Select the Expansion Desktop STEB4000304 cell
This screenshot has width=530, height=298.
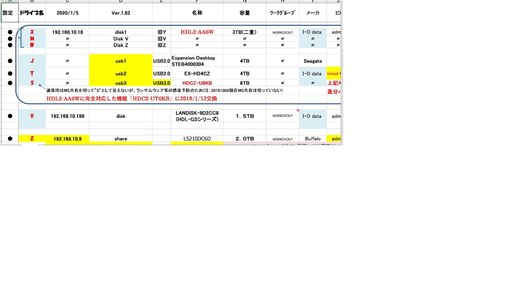point(193,61)
